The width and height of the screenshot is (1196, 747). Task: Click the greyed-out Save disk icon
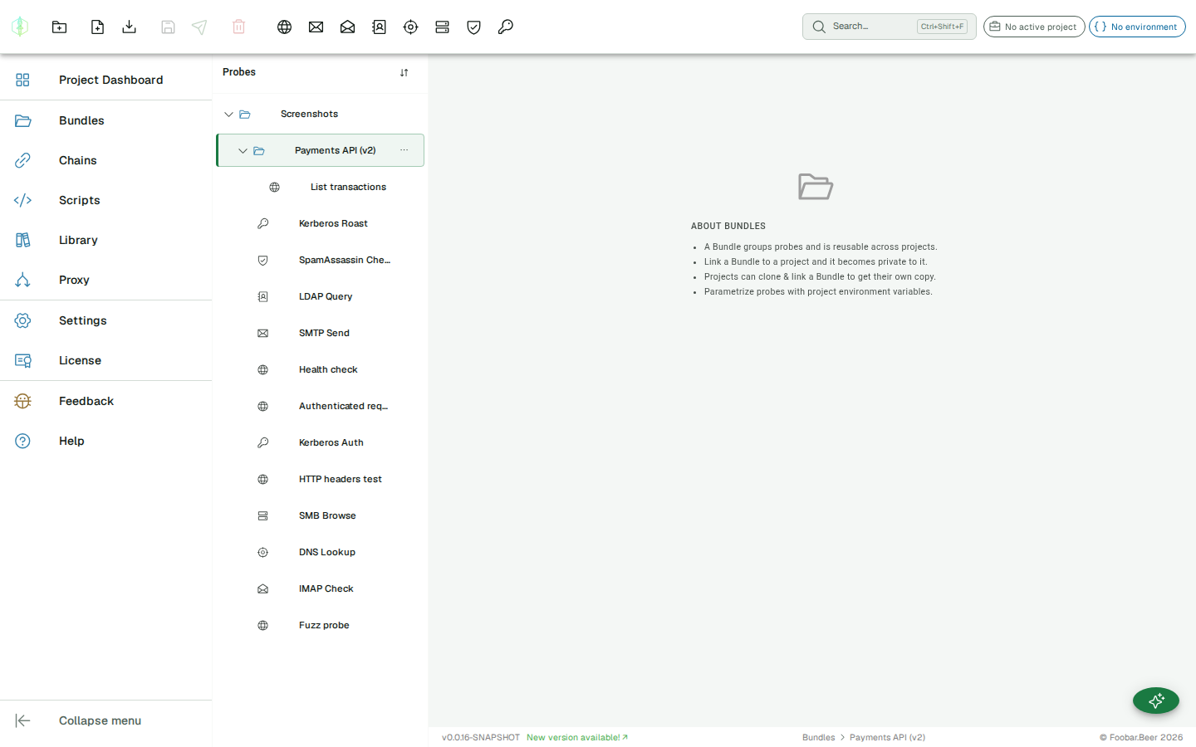click(x=168, y=27)
